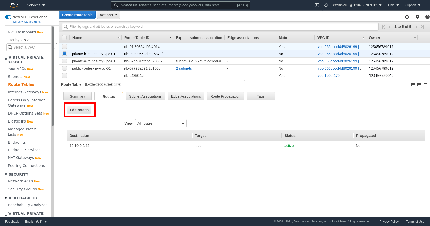This screenshot has height=226, width=430.
Task: Go to last page of results
Action: [422, 27]
